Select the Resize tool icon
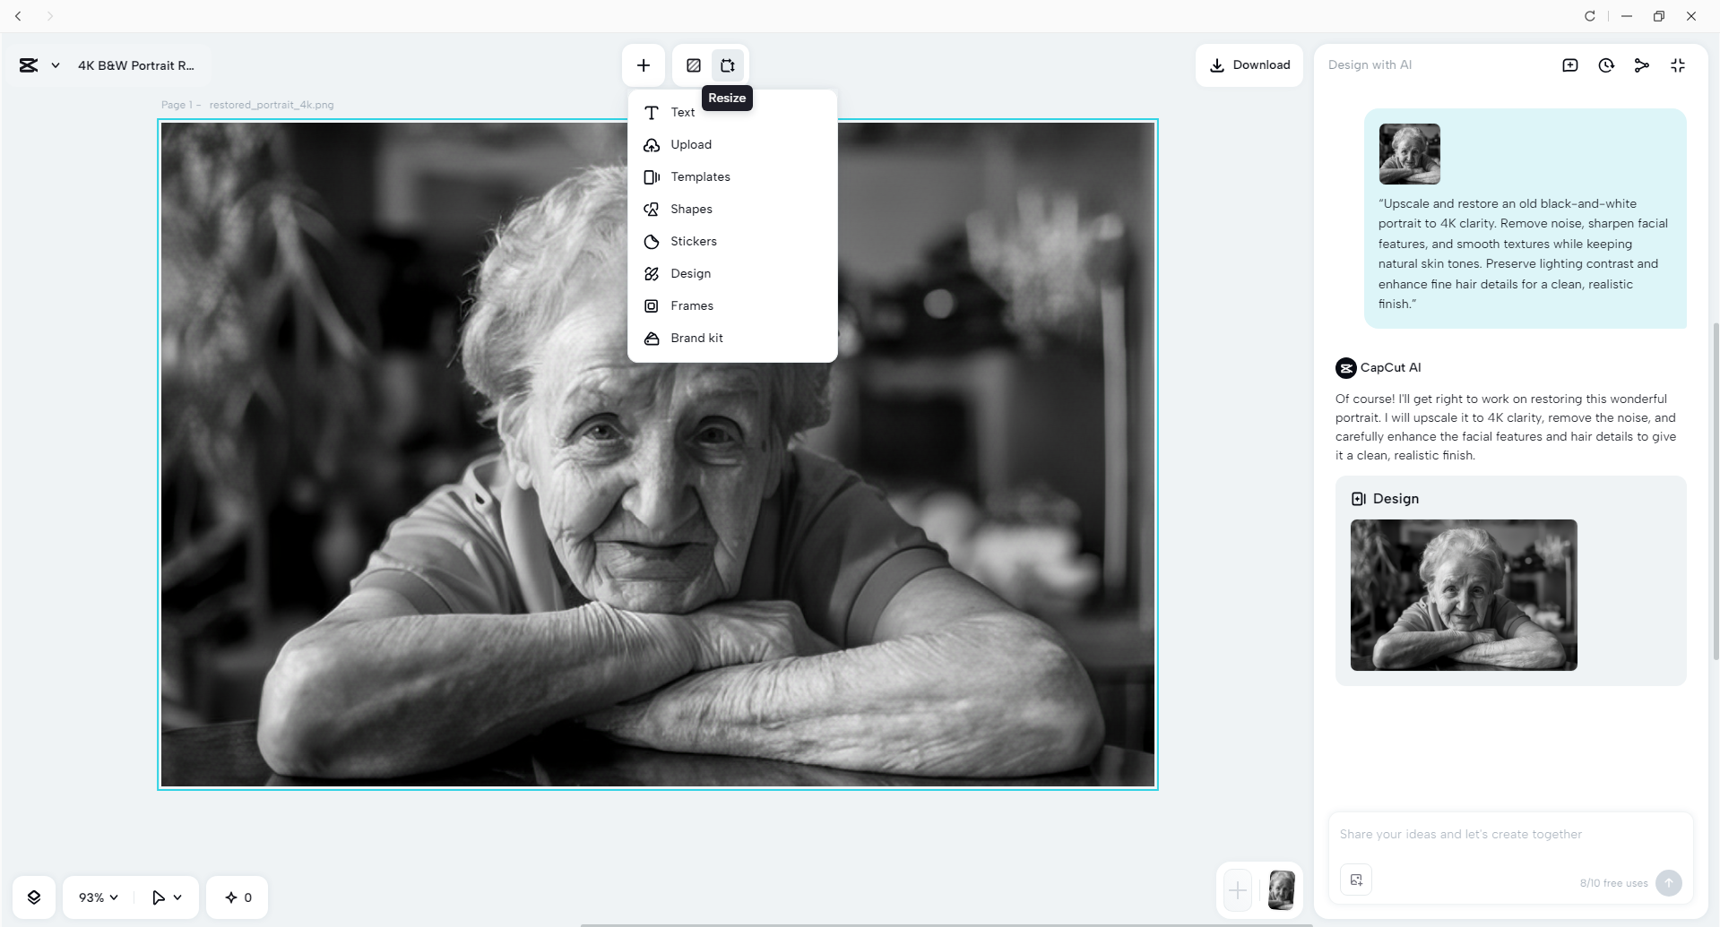Image resolution: width=1720 pixels, height=927 pixels. pos(728,65)
